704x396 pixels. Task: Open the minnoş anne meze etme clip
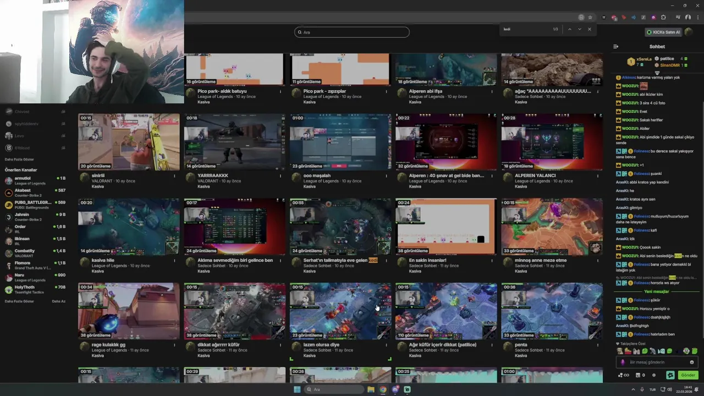click(552, 227)
